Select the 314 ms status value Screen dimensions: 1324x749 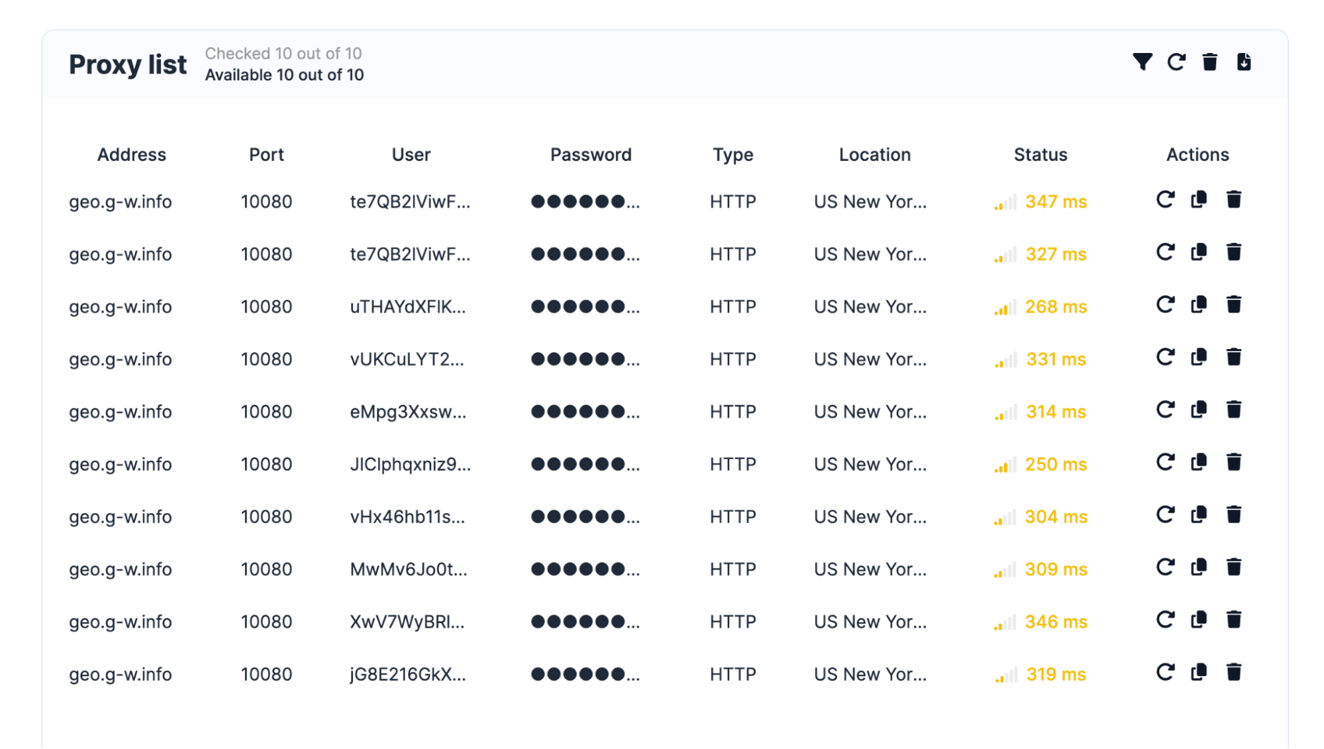pos(1056,412)
